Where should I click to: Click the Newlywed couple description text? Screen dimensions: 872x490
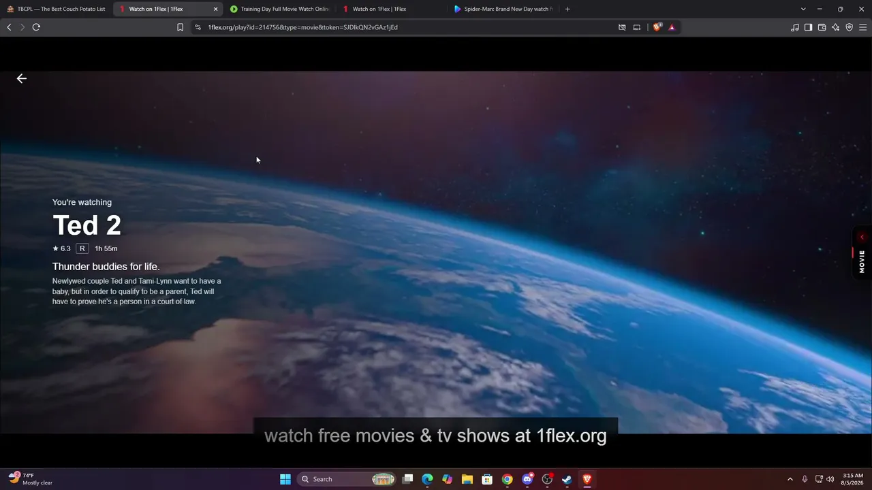137,291
